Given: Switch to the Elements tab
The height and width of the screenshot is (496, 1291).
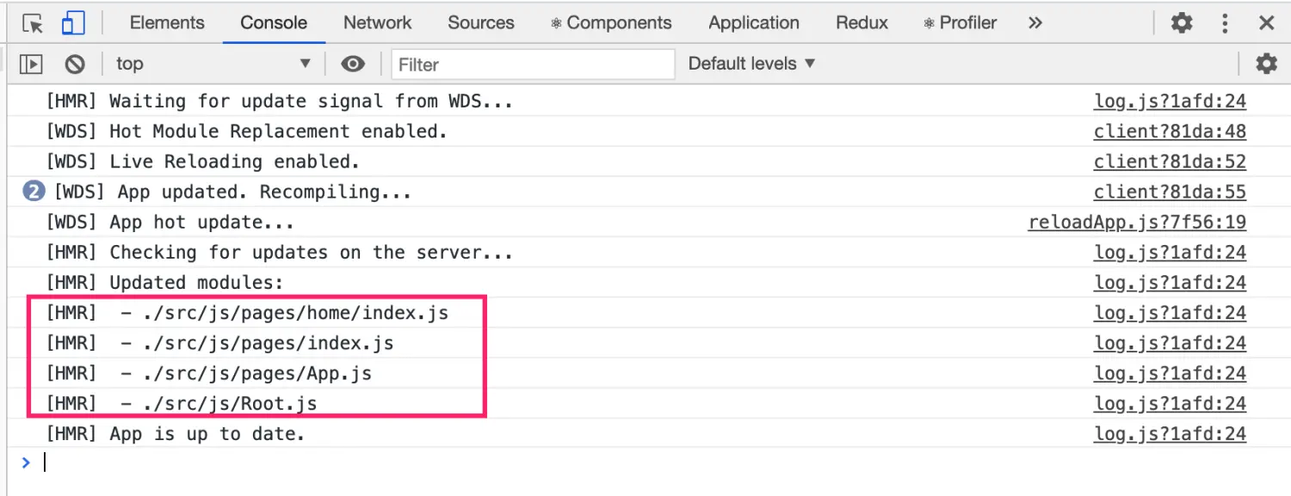Looking at the screenshot, I should tap(167, 23).
